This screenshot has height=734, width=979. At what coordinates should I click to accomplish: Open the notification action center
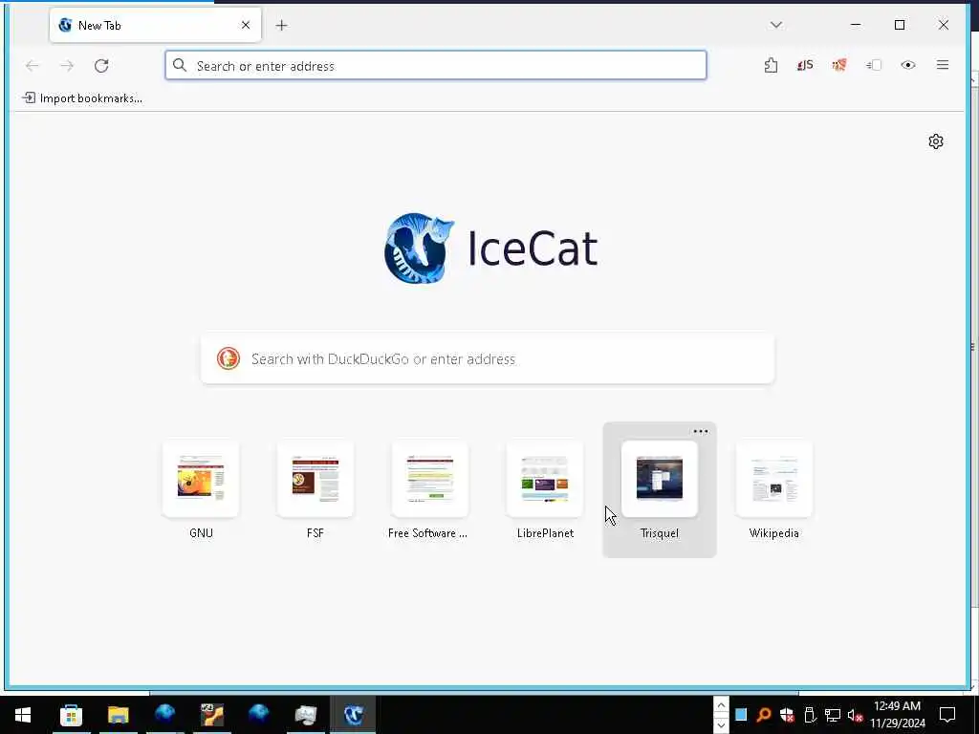coord(947,715)
